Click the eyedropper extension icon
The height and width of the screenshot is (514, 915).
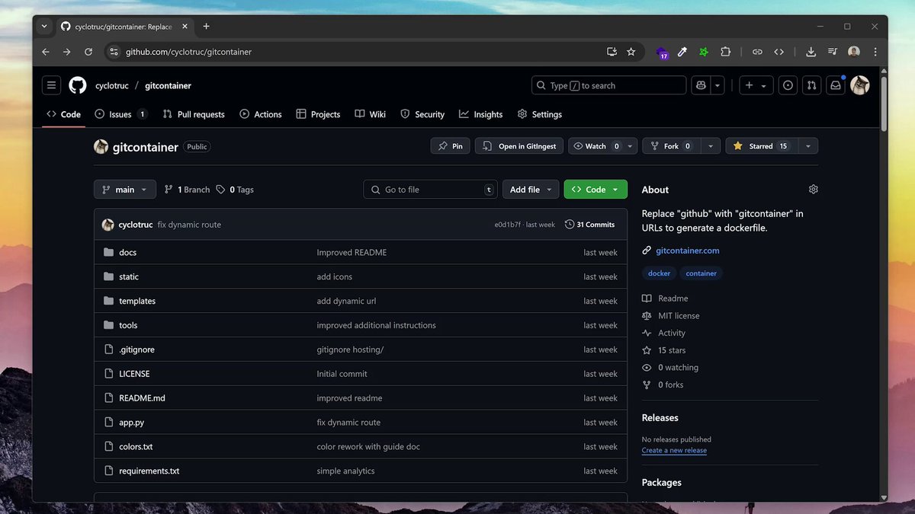(682, 52)
